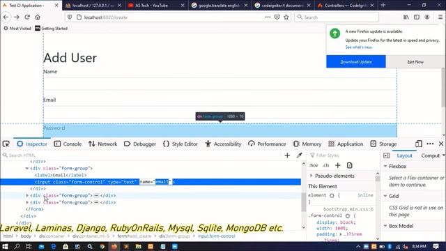Switch to the AS Tech - YouTube tab
Image resolution: width=446 pixels, height=251 pixels.
pos(156,5)
